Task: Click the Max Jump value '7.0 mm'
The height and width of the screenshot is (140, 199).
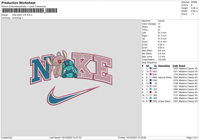Action: coord(162,56)
